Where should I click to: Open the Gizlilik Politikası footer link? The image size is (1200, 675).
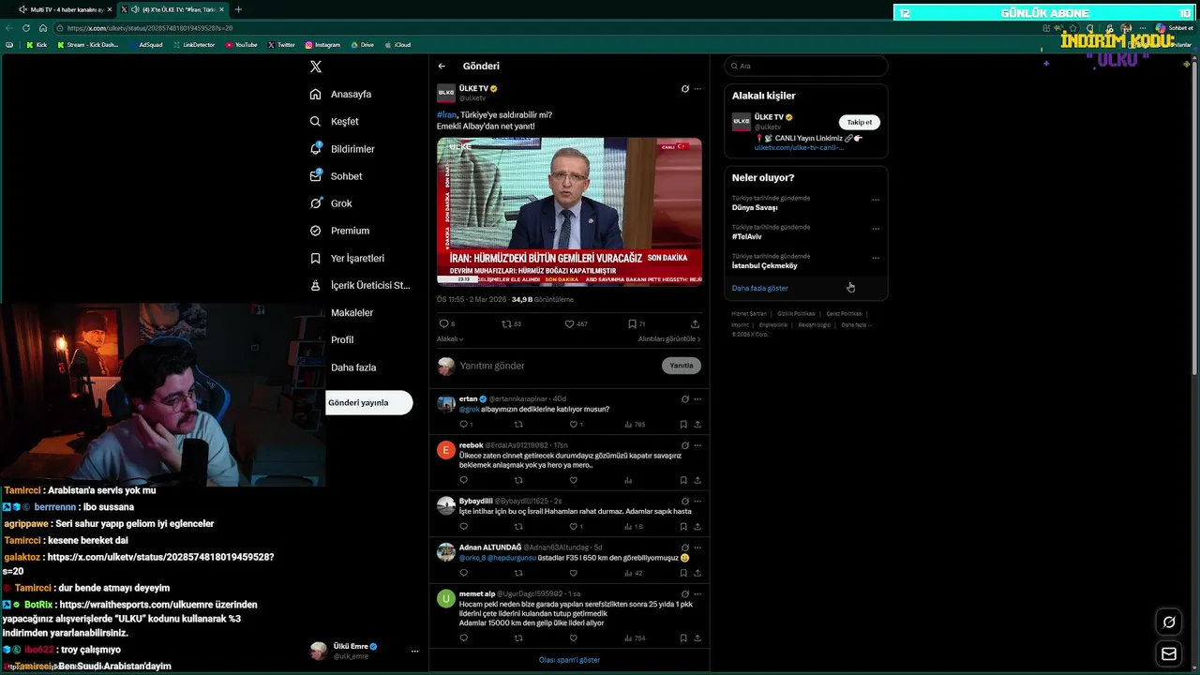(796, 314)
